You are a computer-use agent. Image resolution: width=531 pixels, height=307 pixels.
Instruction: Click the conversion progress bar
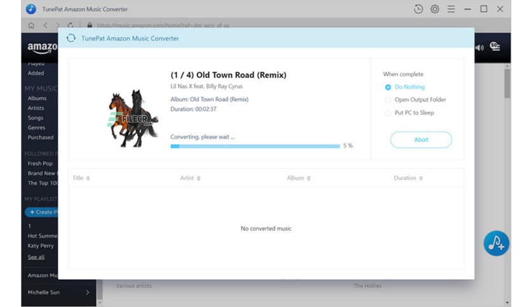point(255,146)
